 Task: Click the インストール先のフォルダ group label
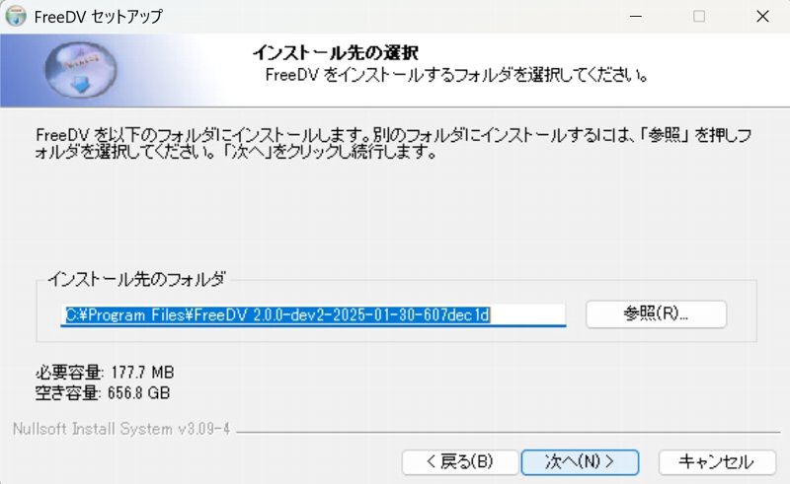click(x=136, y=279)
